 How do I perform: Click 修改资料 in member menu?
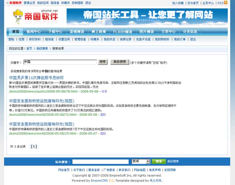point(35,39)
